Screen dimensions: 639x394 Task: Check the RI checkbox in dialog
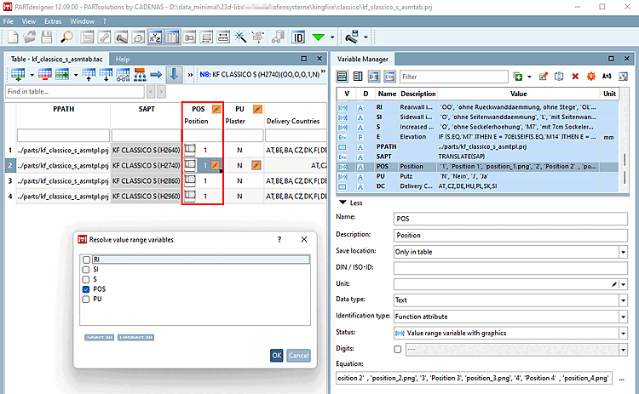click(x=84, y=260)
